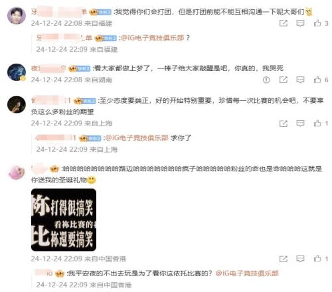Share the Fujian comment about 打团
Image resolution: width=332 pixels, height=292 pixels.
284,23
